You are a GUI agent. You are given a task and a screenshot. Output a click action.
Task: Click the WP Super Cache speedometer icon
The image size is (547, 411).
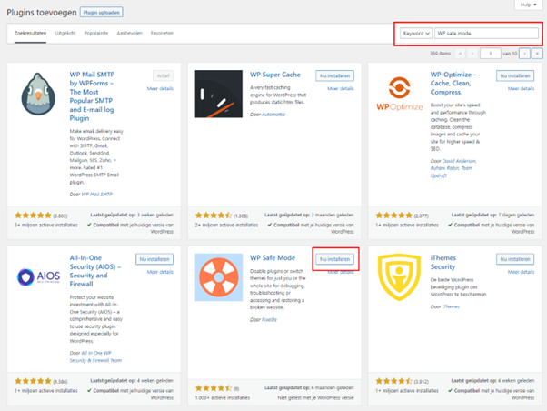coord(218,94)
